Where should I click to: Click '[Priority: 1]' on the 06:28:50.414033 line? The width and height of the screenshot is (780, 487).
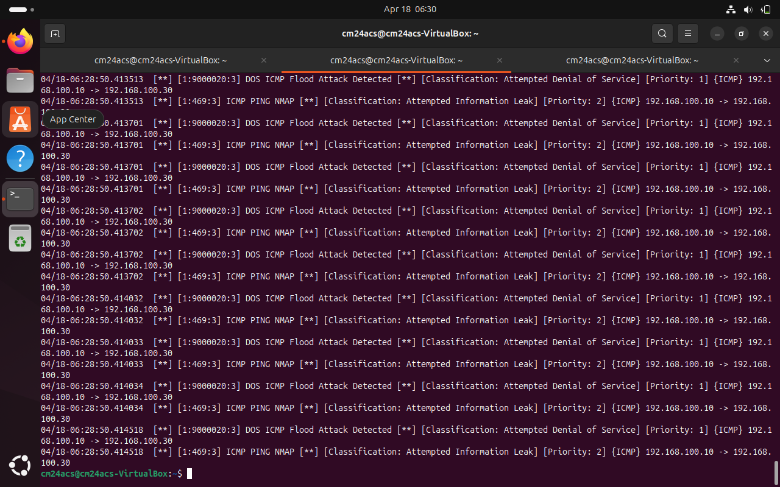pos(677,342)
